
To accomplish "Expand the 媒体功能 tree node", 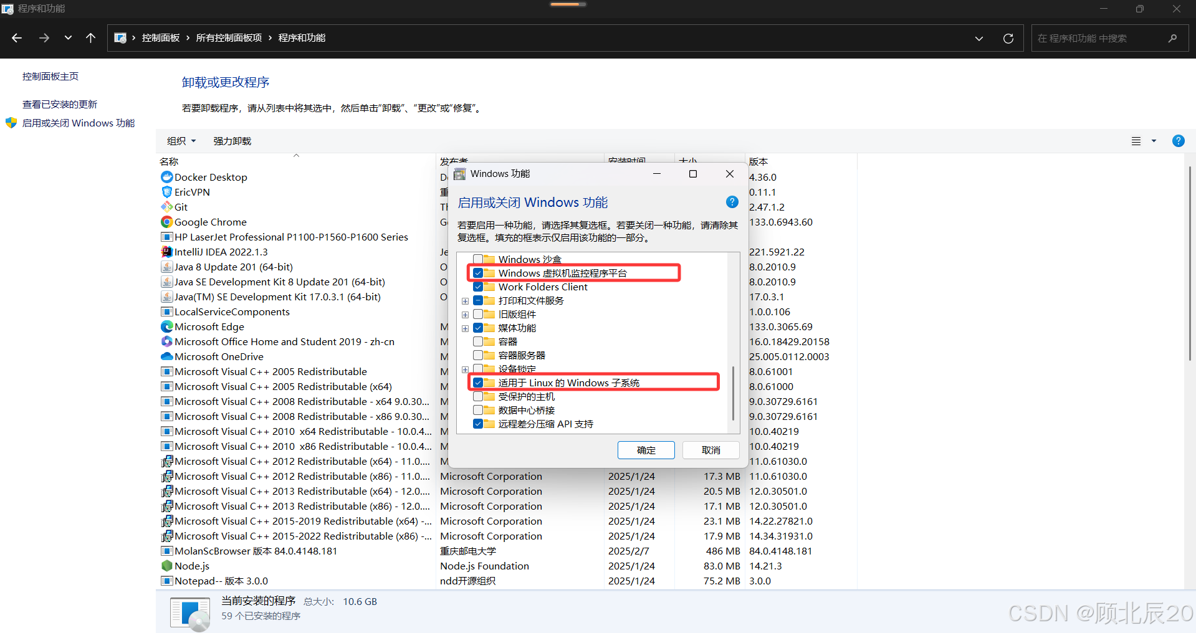I will pos(465,328).
